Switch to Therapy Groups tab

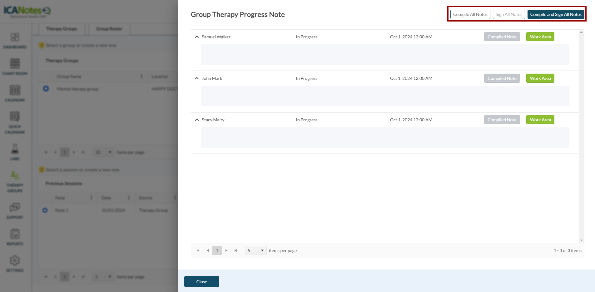coord(62,29)
